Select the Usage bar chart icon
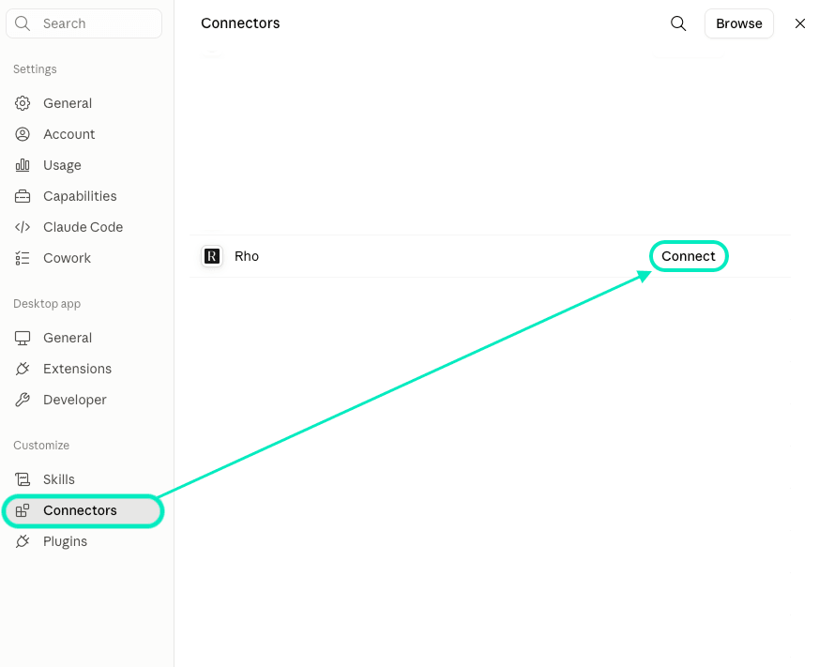Image resolution: width=819 pixels, height=667 pixels. click(23, 165)
